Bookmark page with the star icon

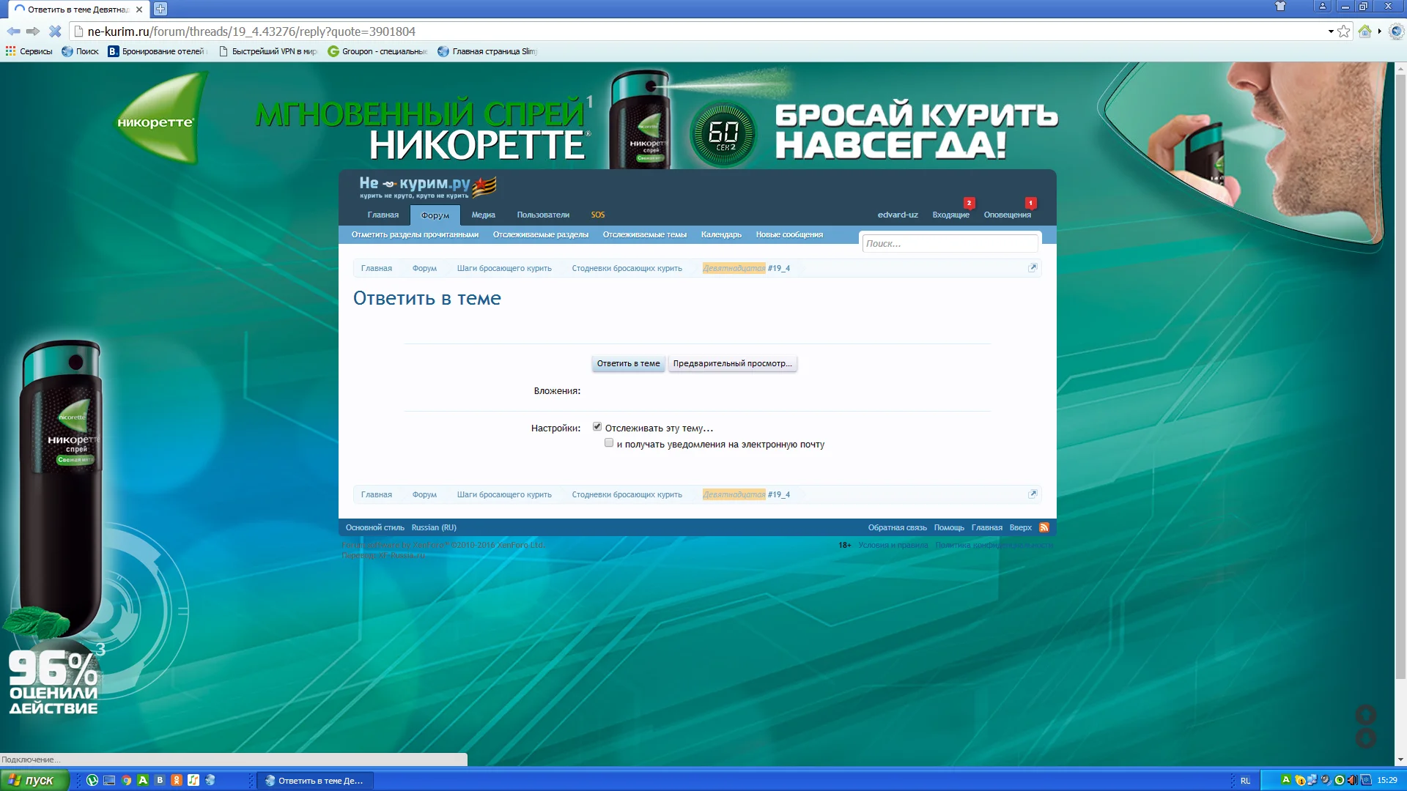click(x=1344, y=31)
